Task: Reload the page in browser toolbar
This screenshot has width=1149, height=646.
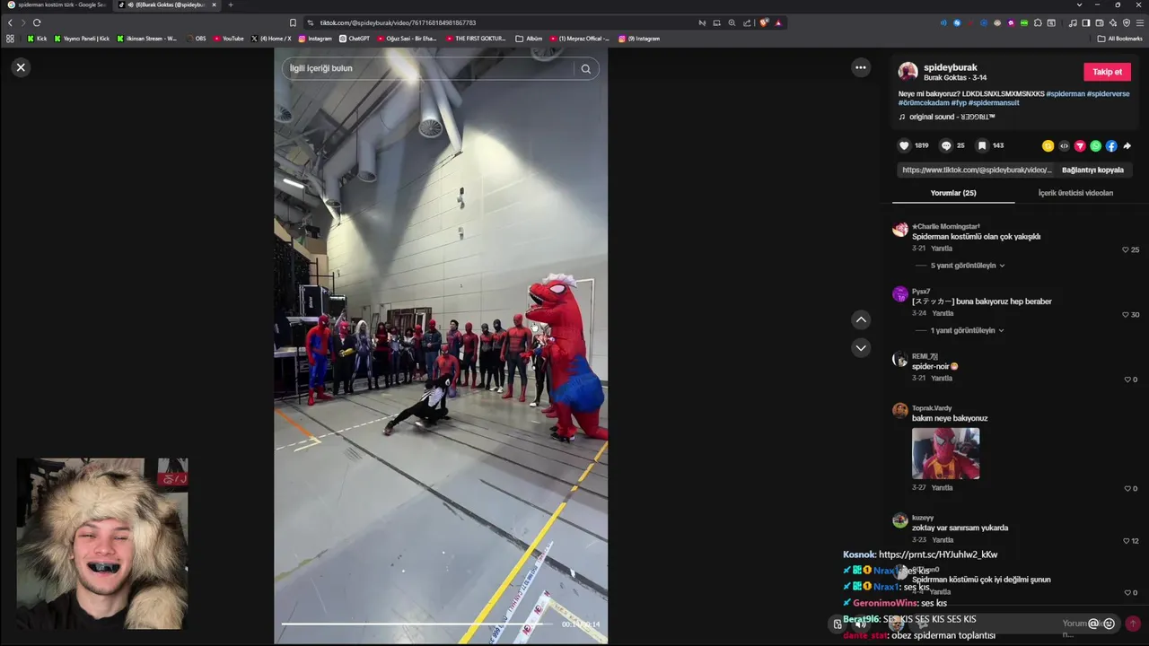Action: 37,22
